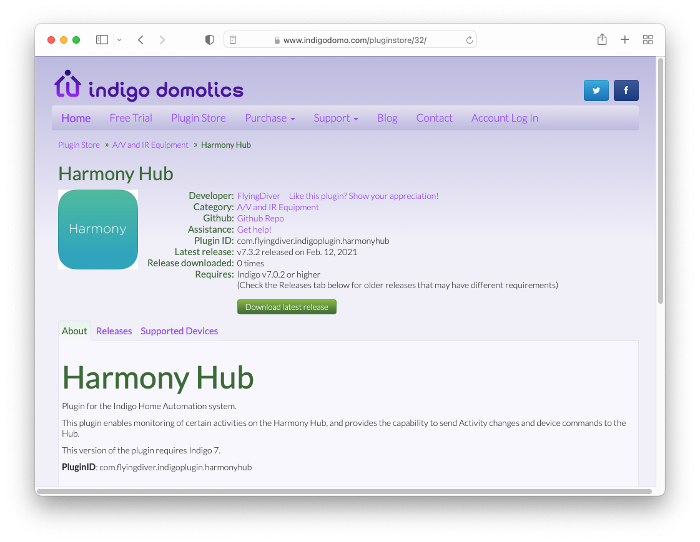Open the Github Repo link
This screenshot has width=700, height=542.
[x=260, y=218]
